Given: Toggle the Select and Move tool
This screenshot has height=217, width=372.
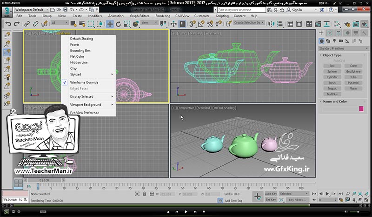Looking at the screenshot, I should tap(110, 24).
